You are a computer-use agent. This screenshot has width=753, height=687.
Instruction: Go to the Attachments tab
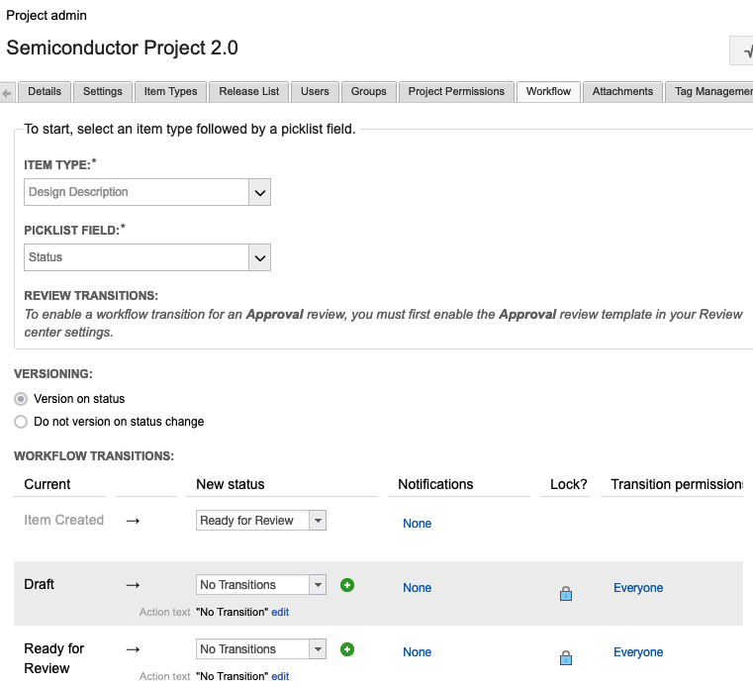622,91
